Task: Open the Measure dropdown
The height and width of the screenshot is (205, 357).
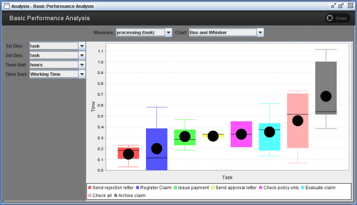Action: pyautogui.click(x=168, y=32)
